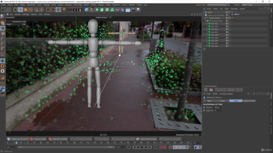The height and width of the screenshot is (153, 273).
Task: Enable Vue du traqueur checkbox
Action: click(x=204, y=86)
